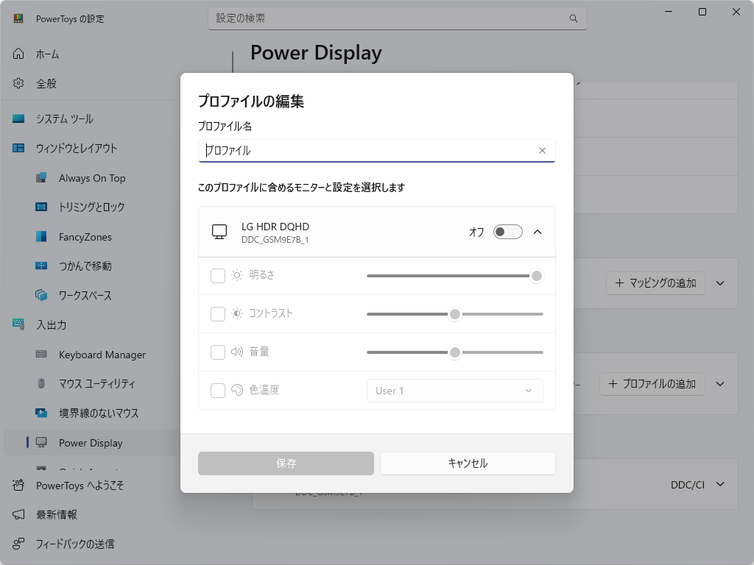Click the オフ toggle label

(476, 232)
